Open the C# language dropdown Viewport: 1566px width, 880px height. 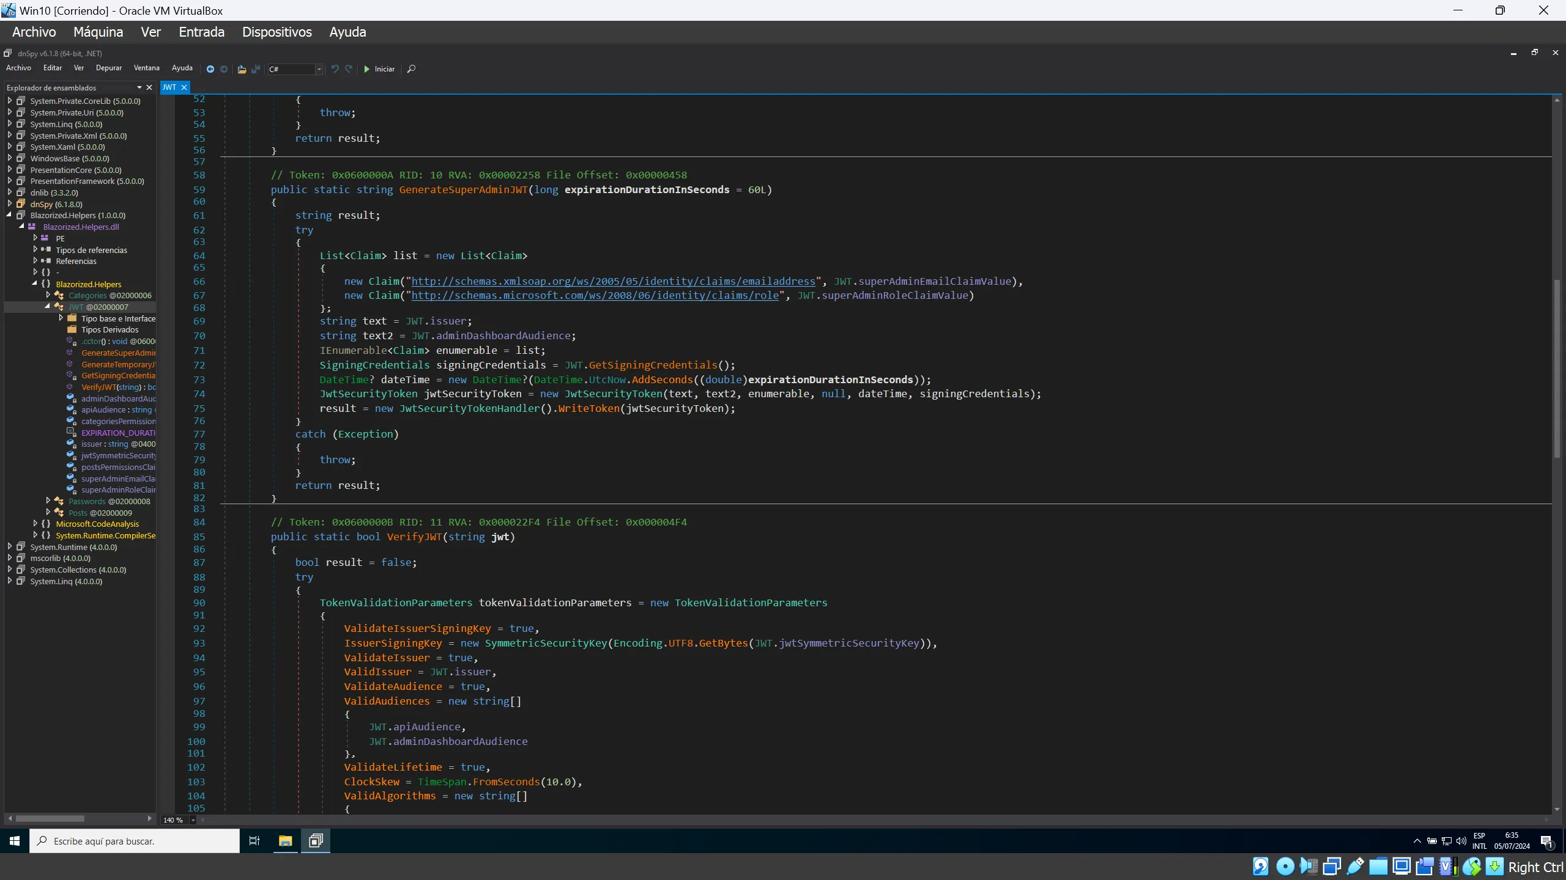pos(319,69)
